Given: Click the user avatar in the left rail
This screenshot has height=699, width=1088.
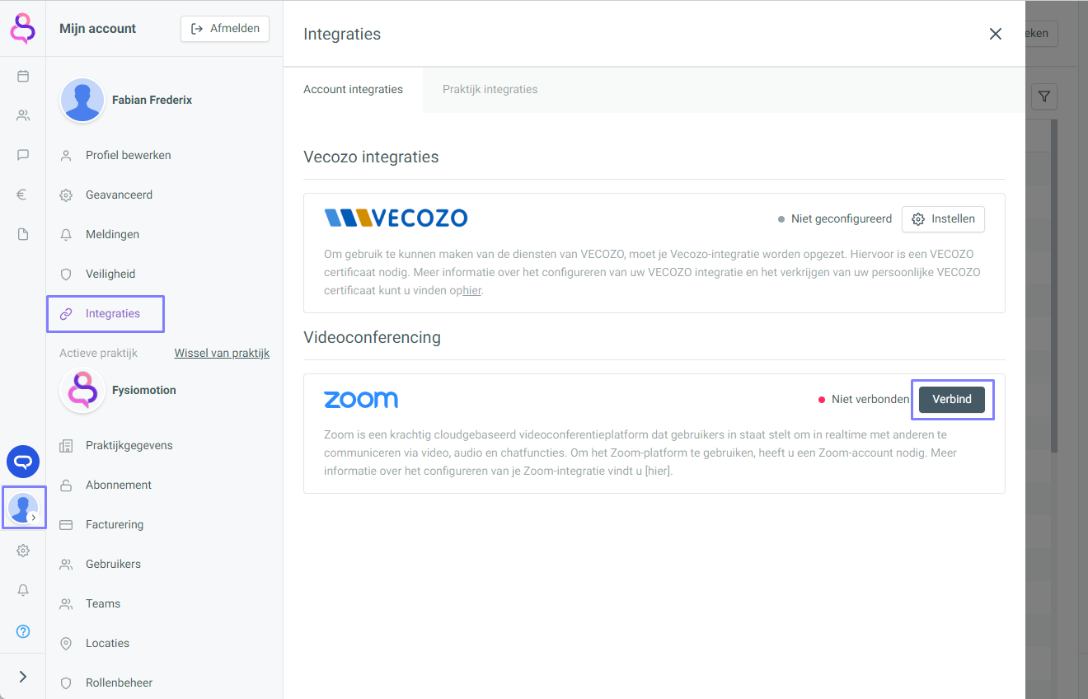Looking at the screenshot, I should pyautogui.click(x=23, y=508).
